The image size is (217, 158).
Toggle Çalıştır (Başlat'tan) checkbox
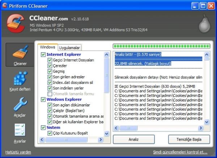50,111
